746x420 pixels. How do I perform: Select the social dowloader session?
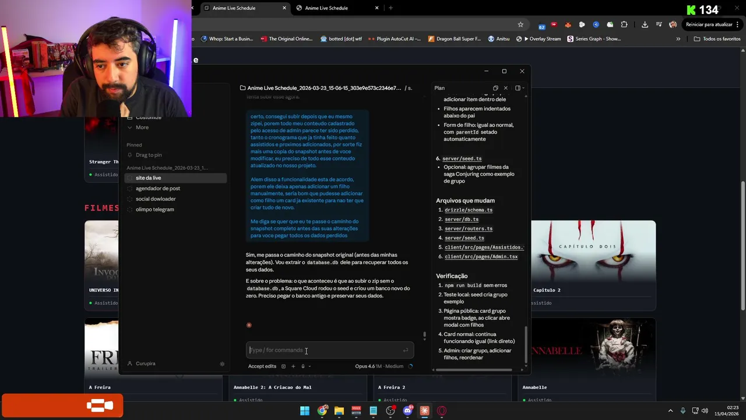[175, 199]
